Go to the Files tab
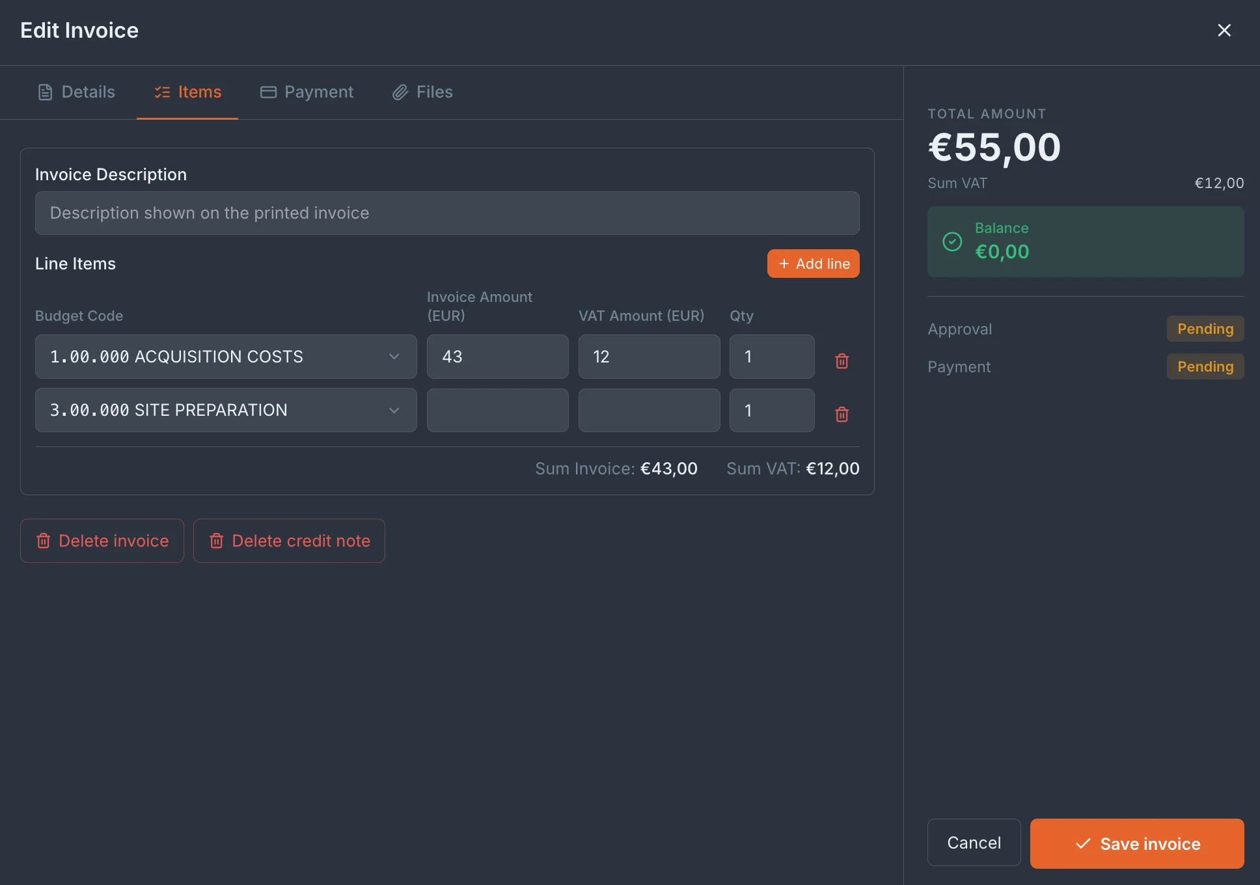 tap(422, 92)
